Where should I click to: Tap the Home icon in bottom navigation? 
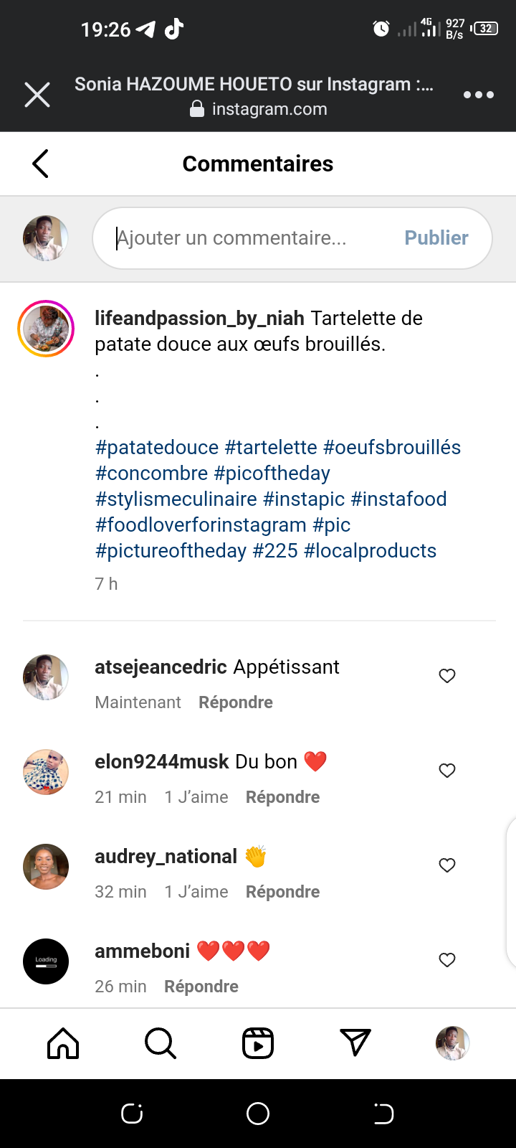63,1043
